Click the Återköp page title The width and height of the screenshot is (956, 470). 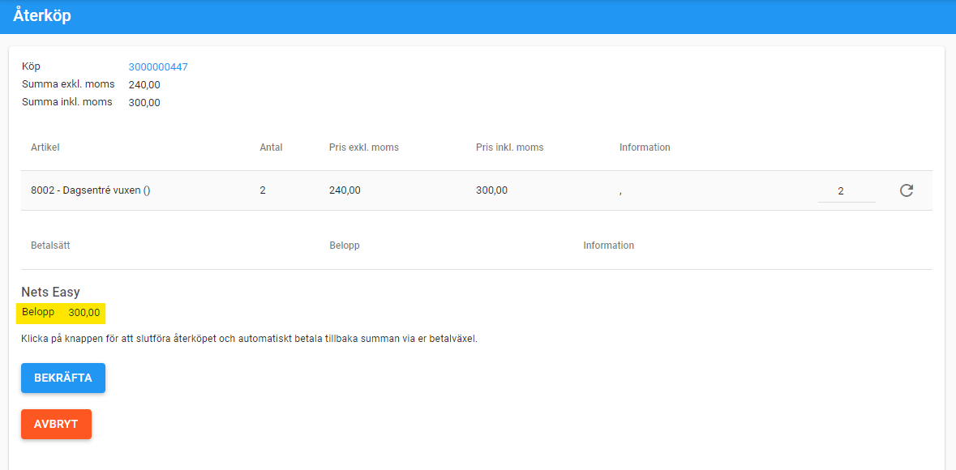click(42, 16)
